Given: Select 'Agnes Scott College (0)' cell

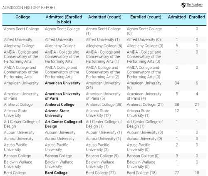Looking at the screenshot, I should click(x=144, y=31).
